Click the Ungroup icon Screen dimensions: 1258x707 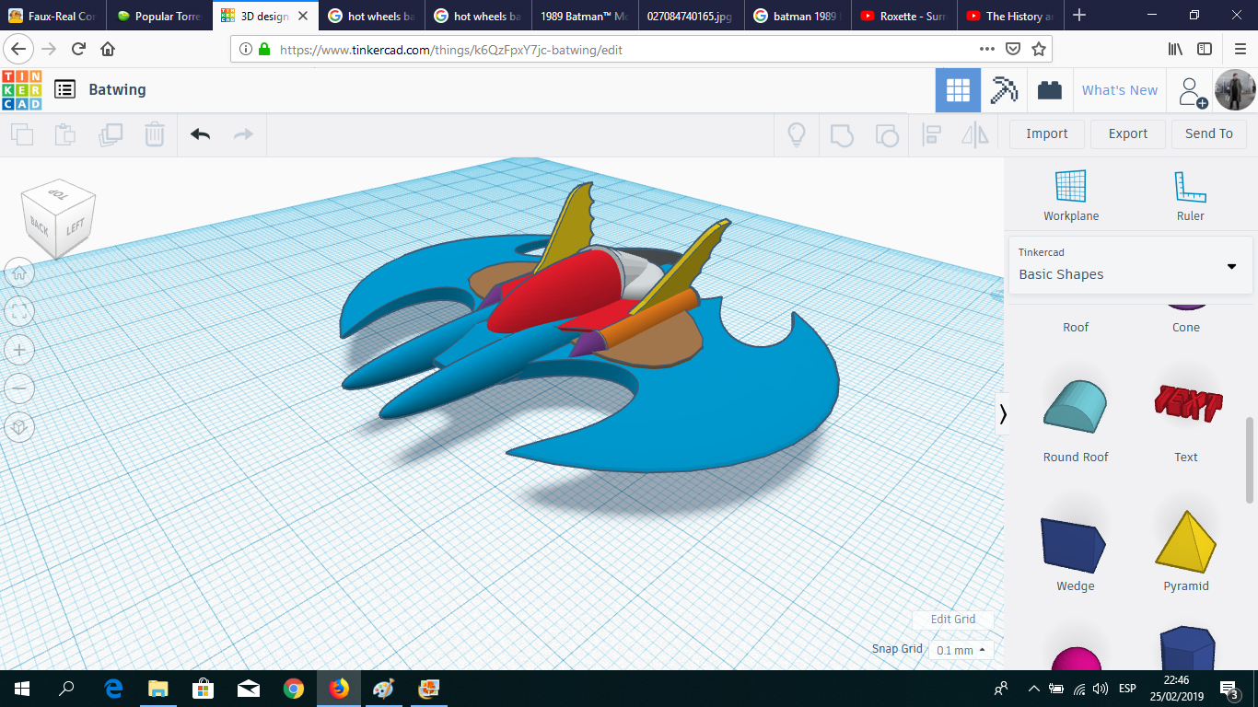click(886, 134)
